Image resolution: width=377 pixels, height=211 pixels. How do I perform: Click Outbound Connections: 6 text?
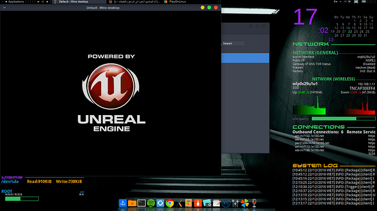pyautogui.click(x=318, y=132)
